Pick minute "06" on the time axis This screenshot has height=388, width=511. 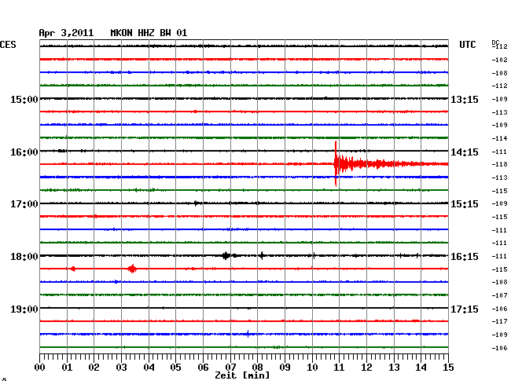pos(203,367)
